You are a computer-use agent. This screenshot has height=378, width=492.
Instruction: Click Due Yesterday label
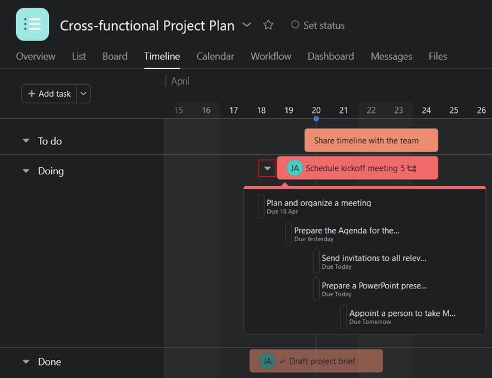[314, 239]
